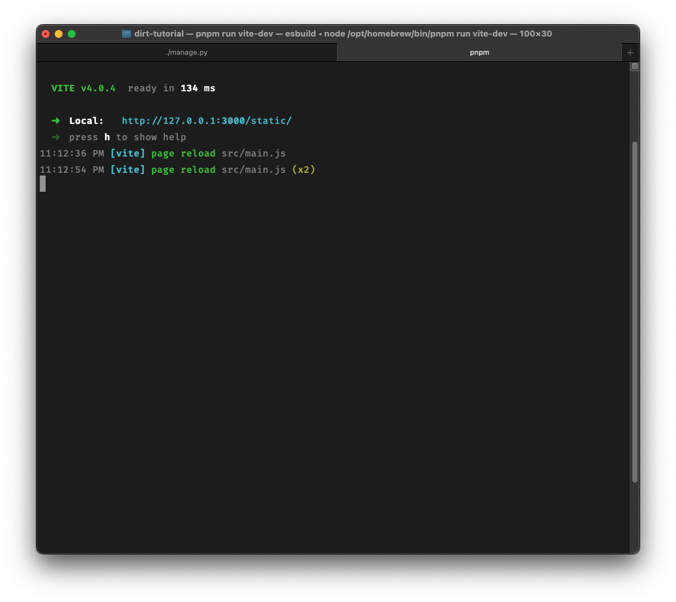
Task: Click the scrollback marker icon at top right
Action: coord(635,67)
